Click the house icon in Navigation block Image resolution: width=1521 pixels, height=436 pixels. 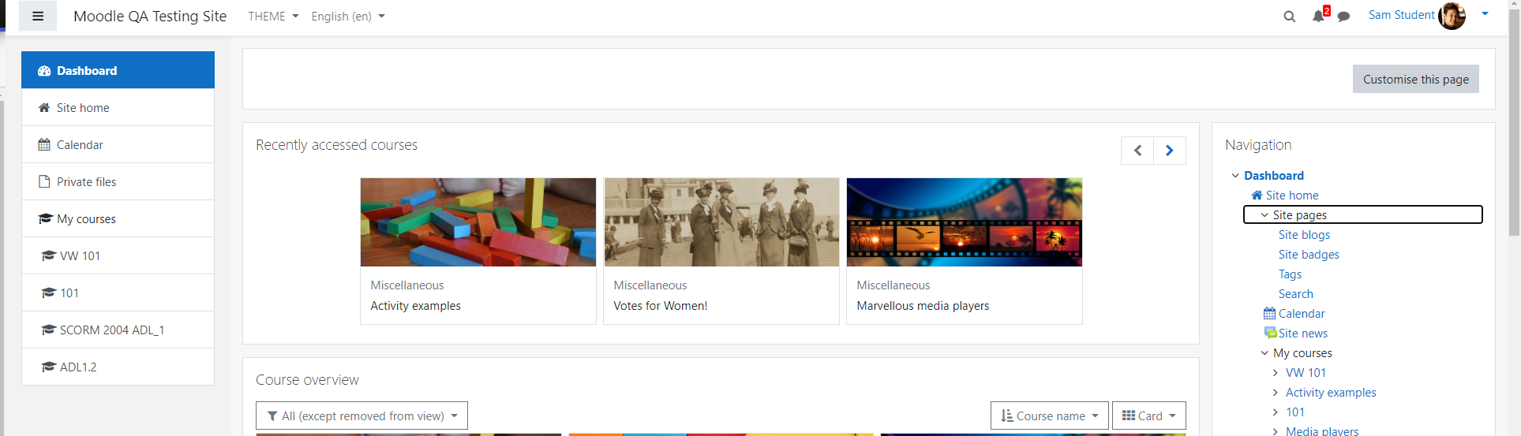click(1257, 195)
